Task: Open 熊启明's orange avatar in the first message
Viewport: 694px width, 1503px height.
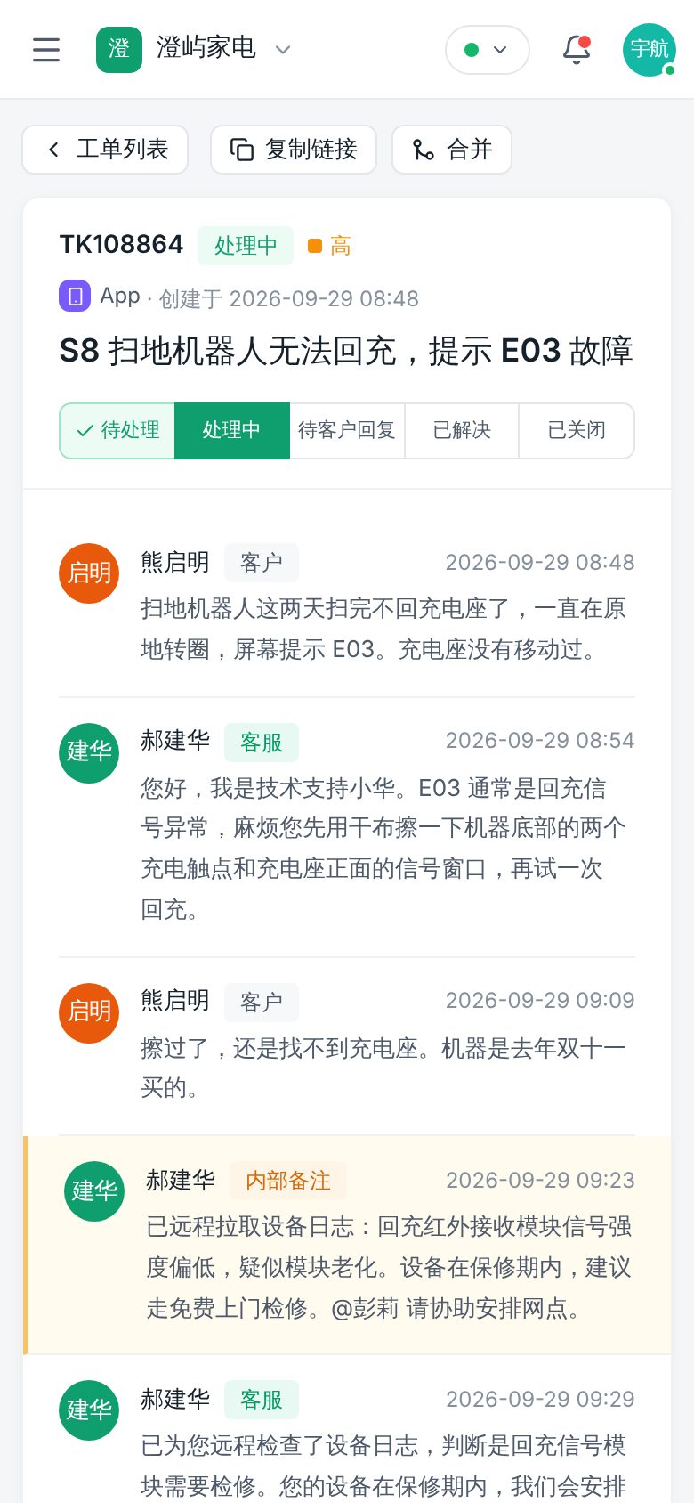Action: (x=89, y=573)
